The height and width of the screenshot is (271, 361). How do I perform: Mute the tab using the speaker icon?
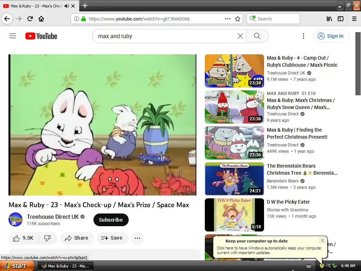(x=67, y=6)
